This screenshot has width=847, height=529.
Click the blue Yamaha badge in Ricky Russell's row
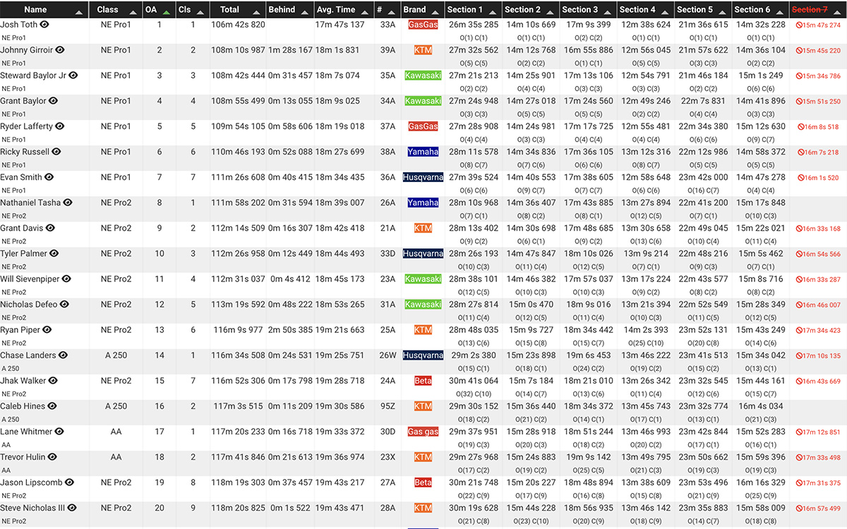point(423,152)
